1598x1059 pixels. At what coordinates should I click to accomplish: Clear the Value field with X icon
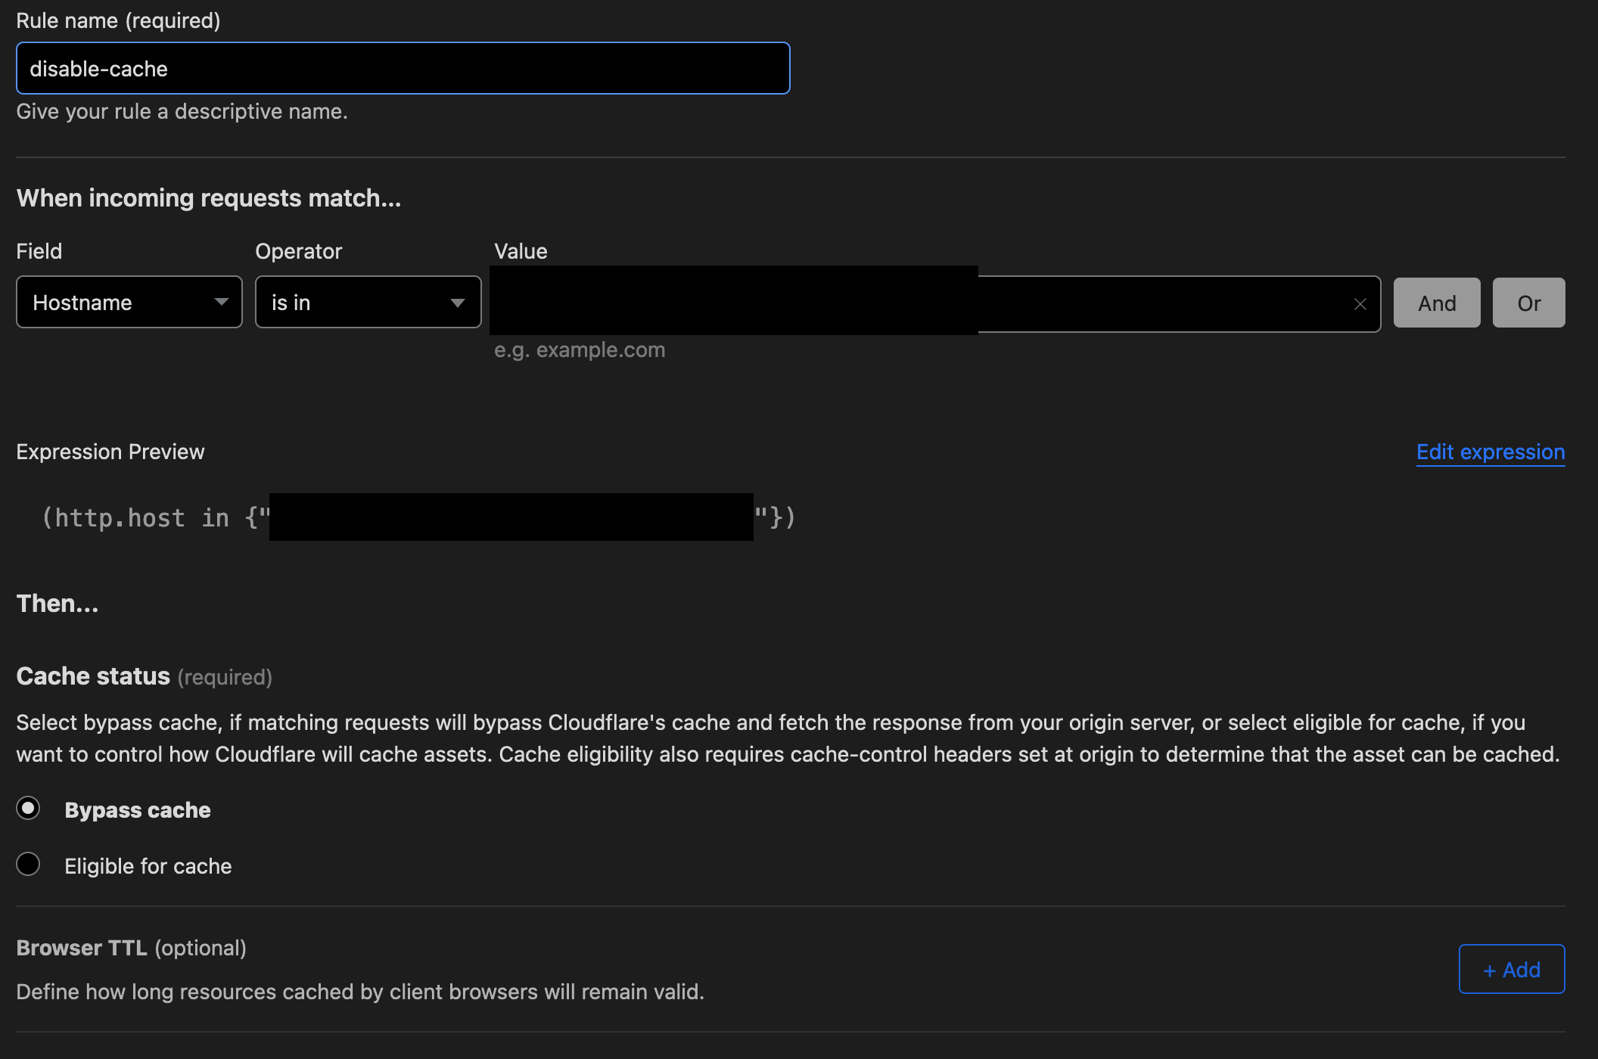pyautogui.click(x=1360, y=304)
